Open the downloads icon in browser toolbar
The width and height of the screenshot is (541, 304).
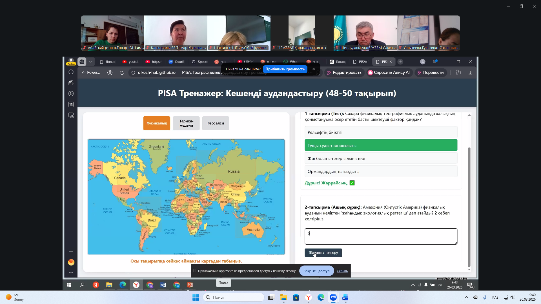tap(470, 72)
